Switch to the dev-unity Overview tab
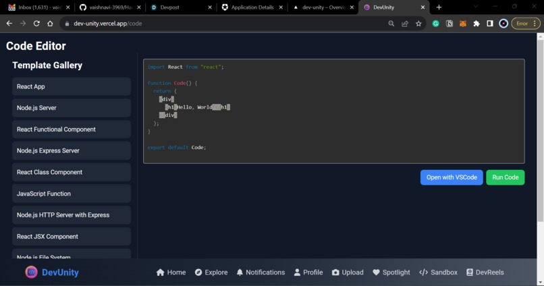544x286 pixels. [323, 7]
